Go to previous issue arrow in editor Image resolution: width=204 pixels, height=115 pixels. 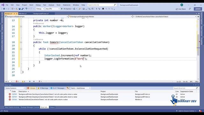[30, 81]
